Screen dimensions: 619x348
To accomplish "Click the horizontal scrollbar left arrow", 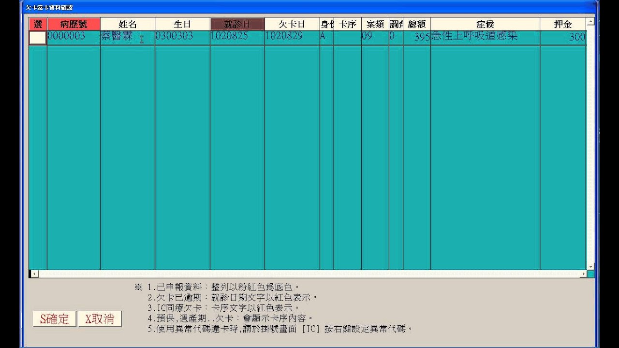I will point(34,274).
